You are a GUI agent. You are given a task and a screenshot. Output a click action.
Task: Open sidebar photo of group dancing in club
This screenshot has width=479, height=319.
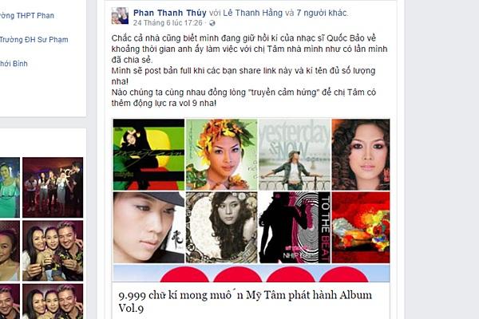(x=53, y=187)
